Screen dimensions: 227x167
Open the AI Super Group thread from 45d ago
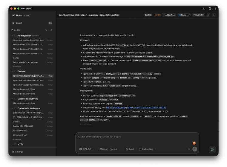(33, 130)
